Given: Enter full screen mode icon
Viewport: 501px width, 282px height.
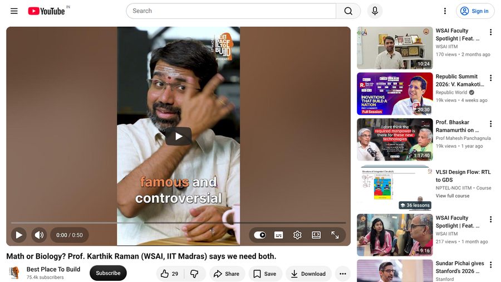Looking at the screenshot, I should [x=335, y=235].
